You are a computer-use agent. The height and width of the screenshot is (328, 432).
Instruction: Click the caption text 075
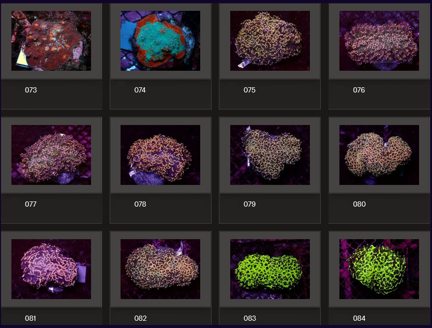coord(249,90)
